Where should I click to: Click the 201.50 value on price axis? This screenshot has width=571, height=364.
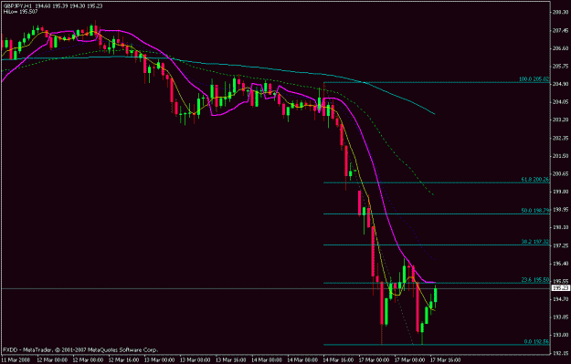[x=561, y=156]
